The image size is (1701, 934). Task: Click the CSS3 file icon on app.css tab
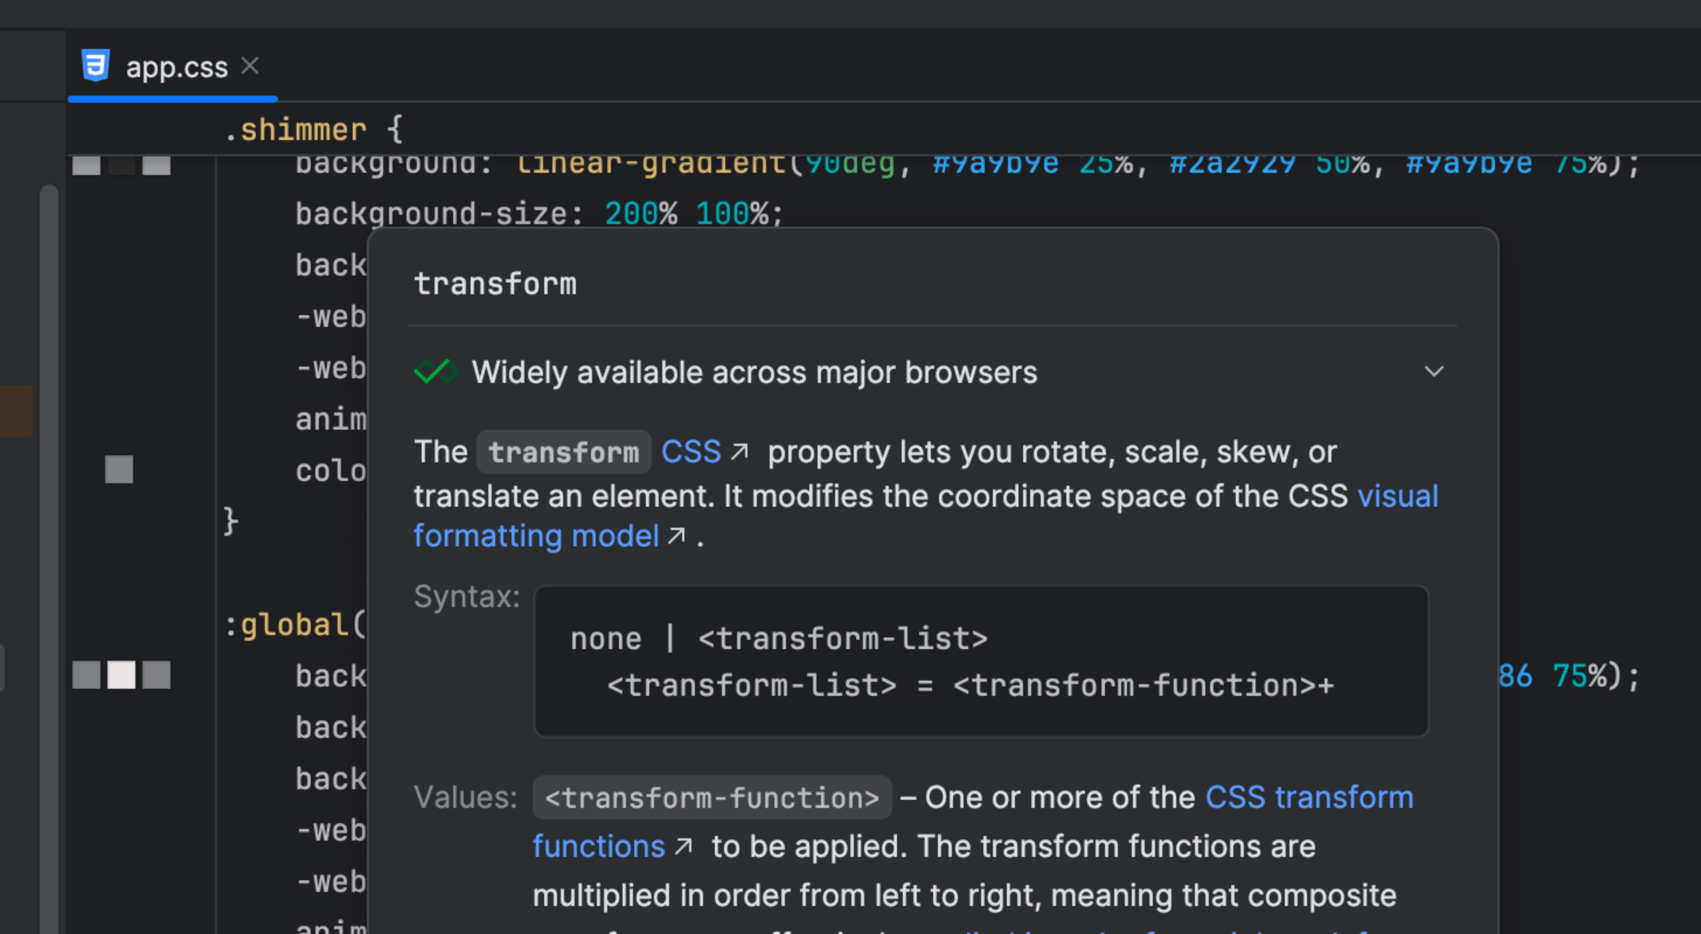pos(95,66)
